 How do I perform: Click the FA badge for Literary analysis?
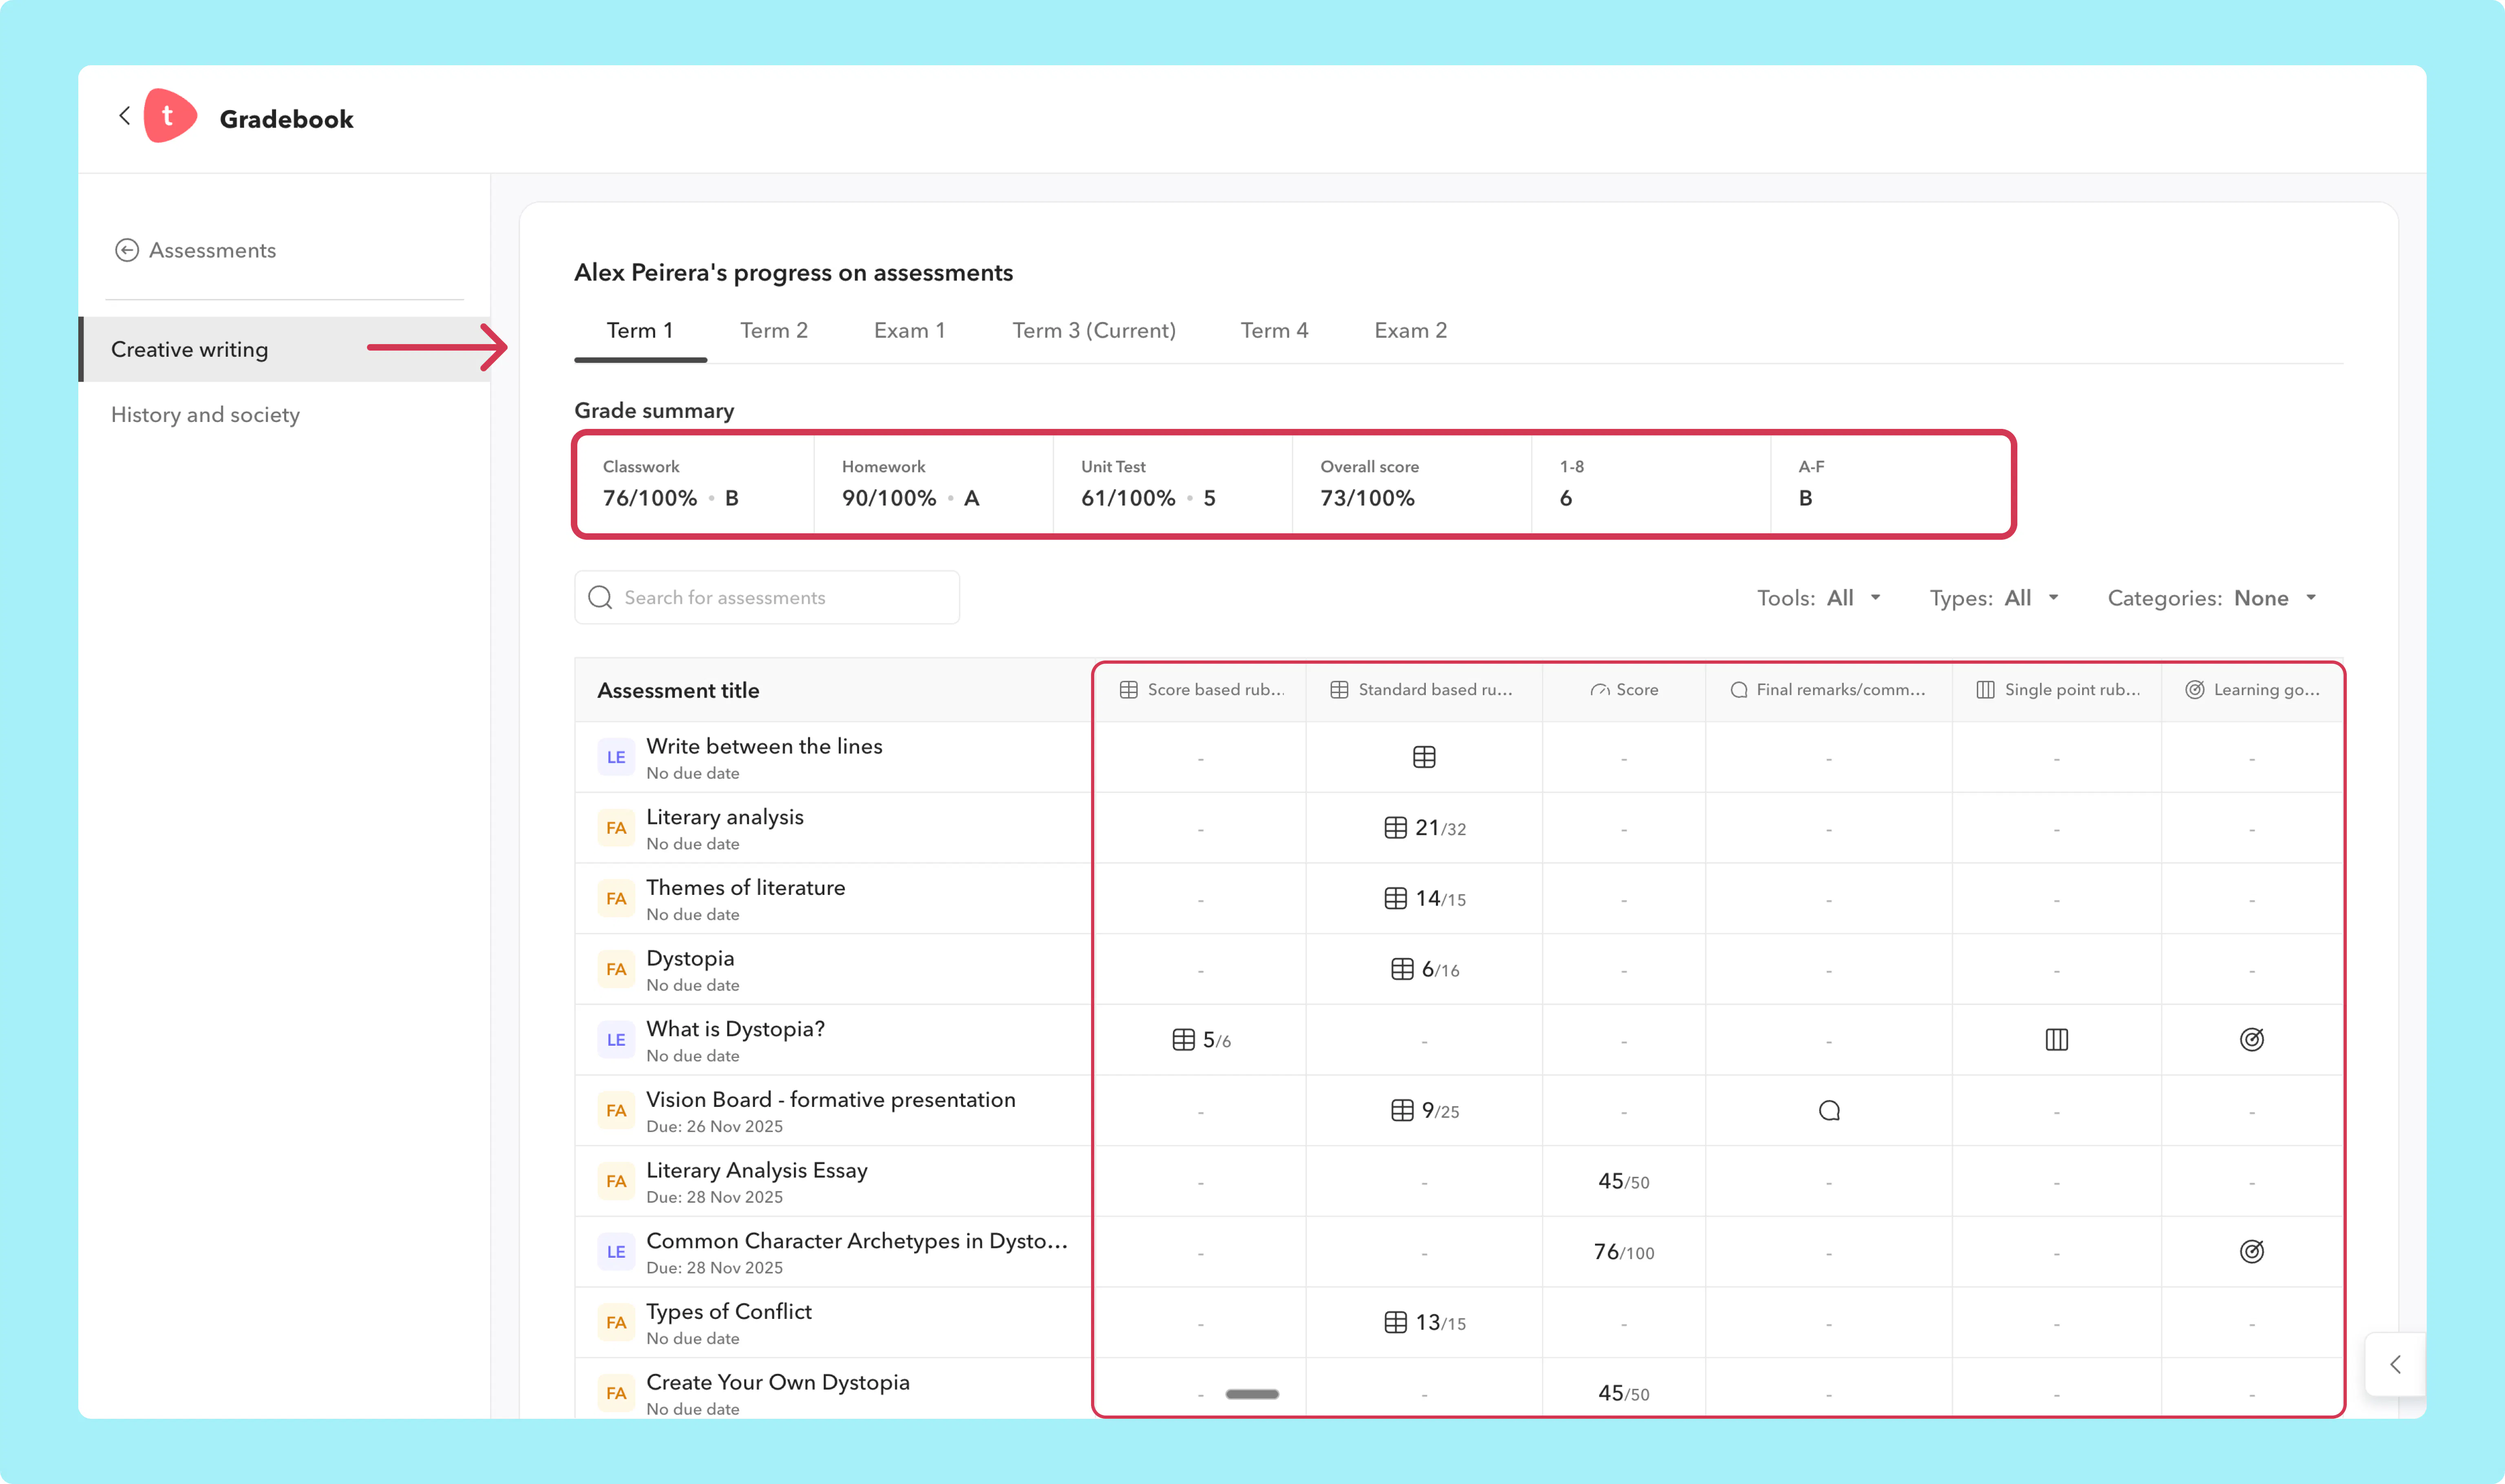[616, 828]
